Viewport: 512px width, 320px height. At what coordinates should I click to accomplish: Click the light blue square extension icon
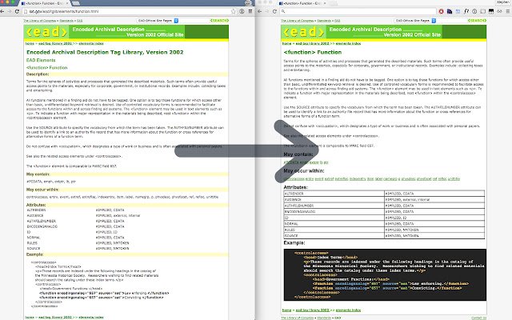click(x=458, y=11)
